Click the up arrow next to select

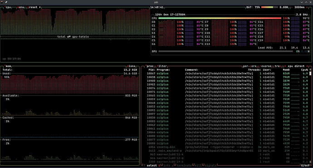(144, 165)
